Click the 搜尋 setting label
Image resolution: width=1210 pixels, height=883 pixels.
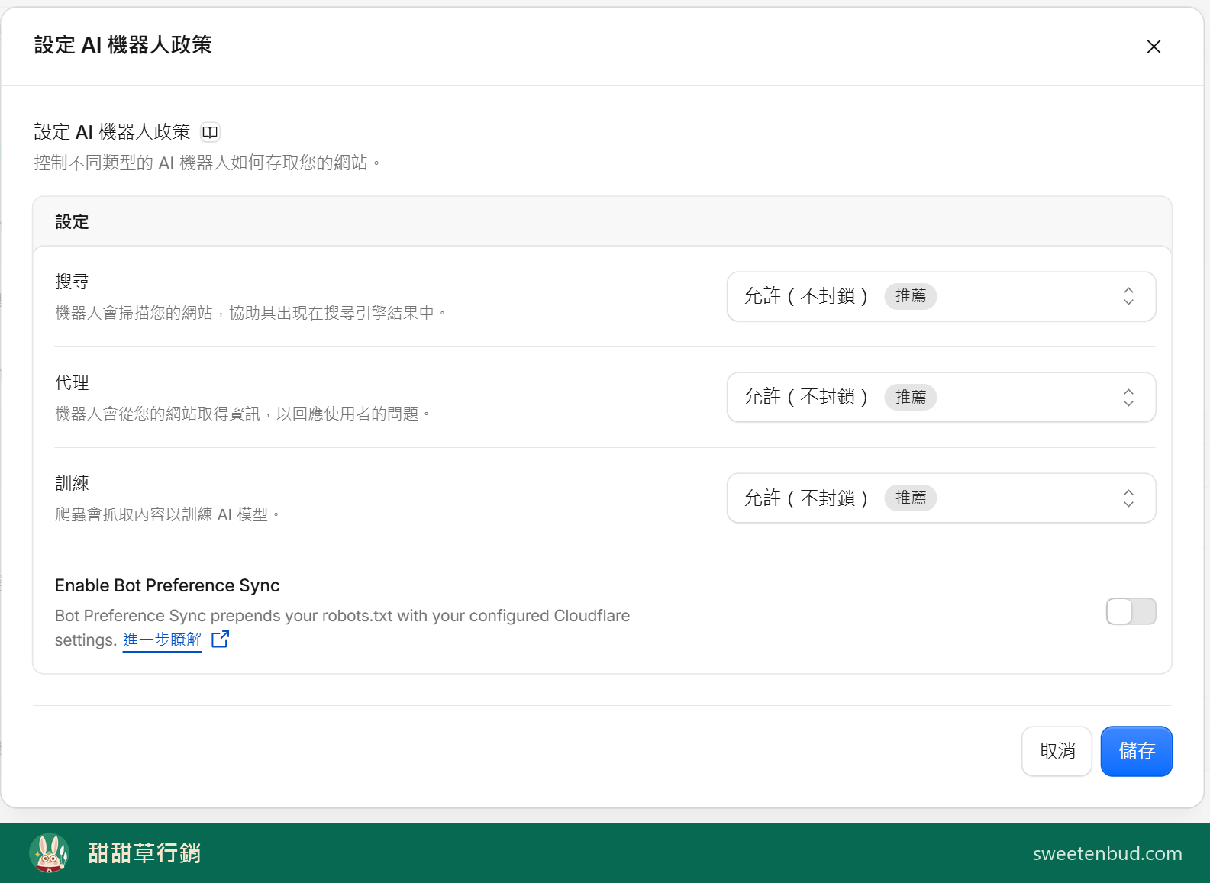[x=72, y=282]
